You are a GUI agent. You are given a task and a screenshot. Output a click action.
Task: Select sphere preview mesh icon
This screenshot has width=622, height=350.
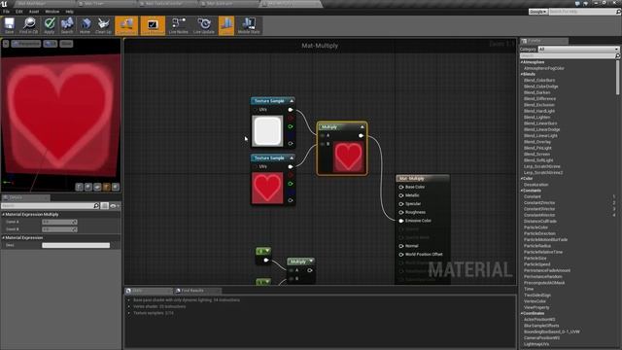pos(88,187)
